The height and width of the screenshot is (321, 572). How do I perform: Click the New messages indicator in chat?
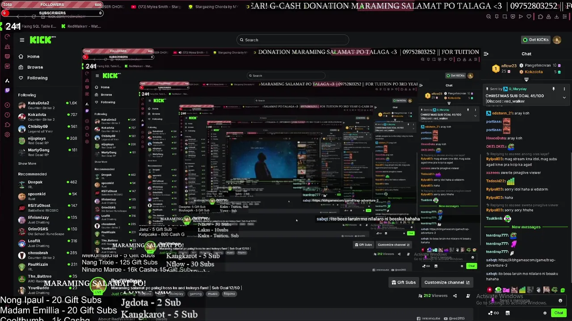526,227
